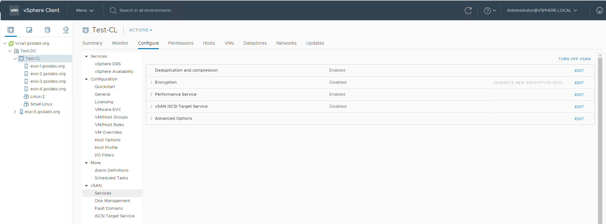
Task: Open the VMs and Templates inventory icon
Action: (29, 30)
